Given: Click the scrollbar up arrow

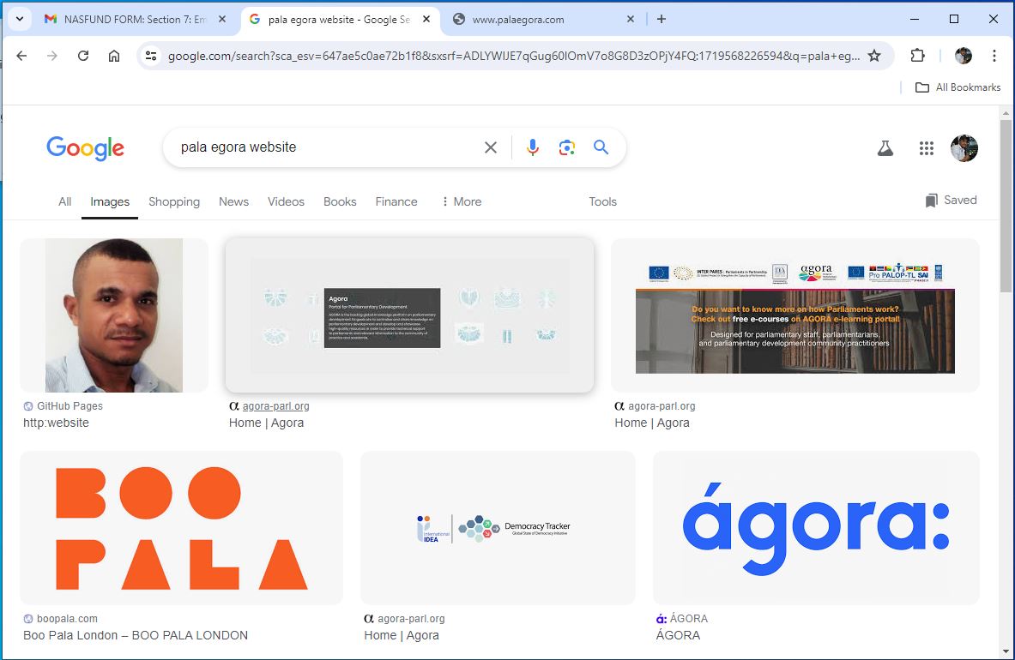Looking at the screenshot, I should pos(1006,113).
